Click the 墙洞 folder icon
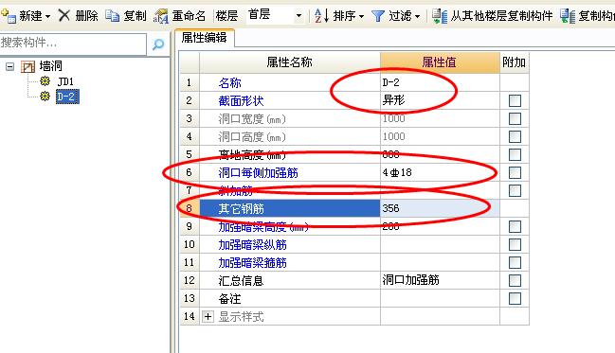The width and height of the screenshot is (615, 353). pos(27,66)
